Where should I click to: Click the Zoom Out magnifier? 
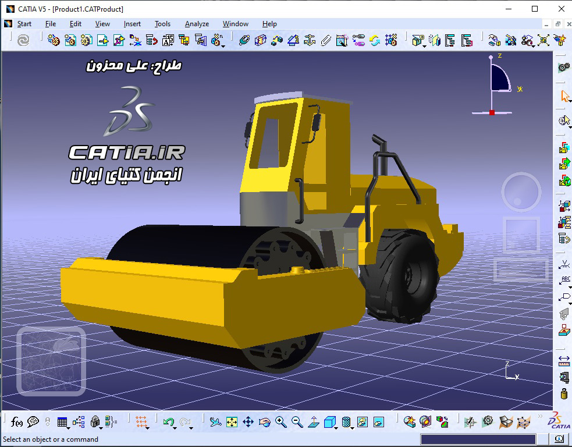coord(297,422)
